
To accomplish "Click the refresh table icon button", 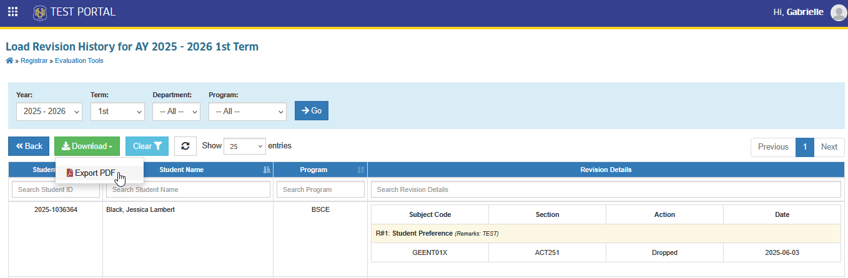I will click(185, 146).
